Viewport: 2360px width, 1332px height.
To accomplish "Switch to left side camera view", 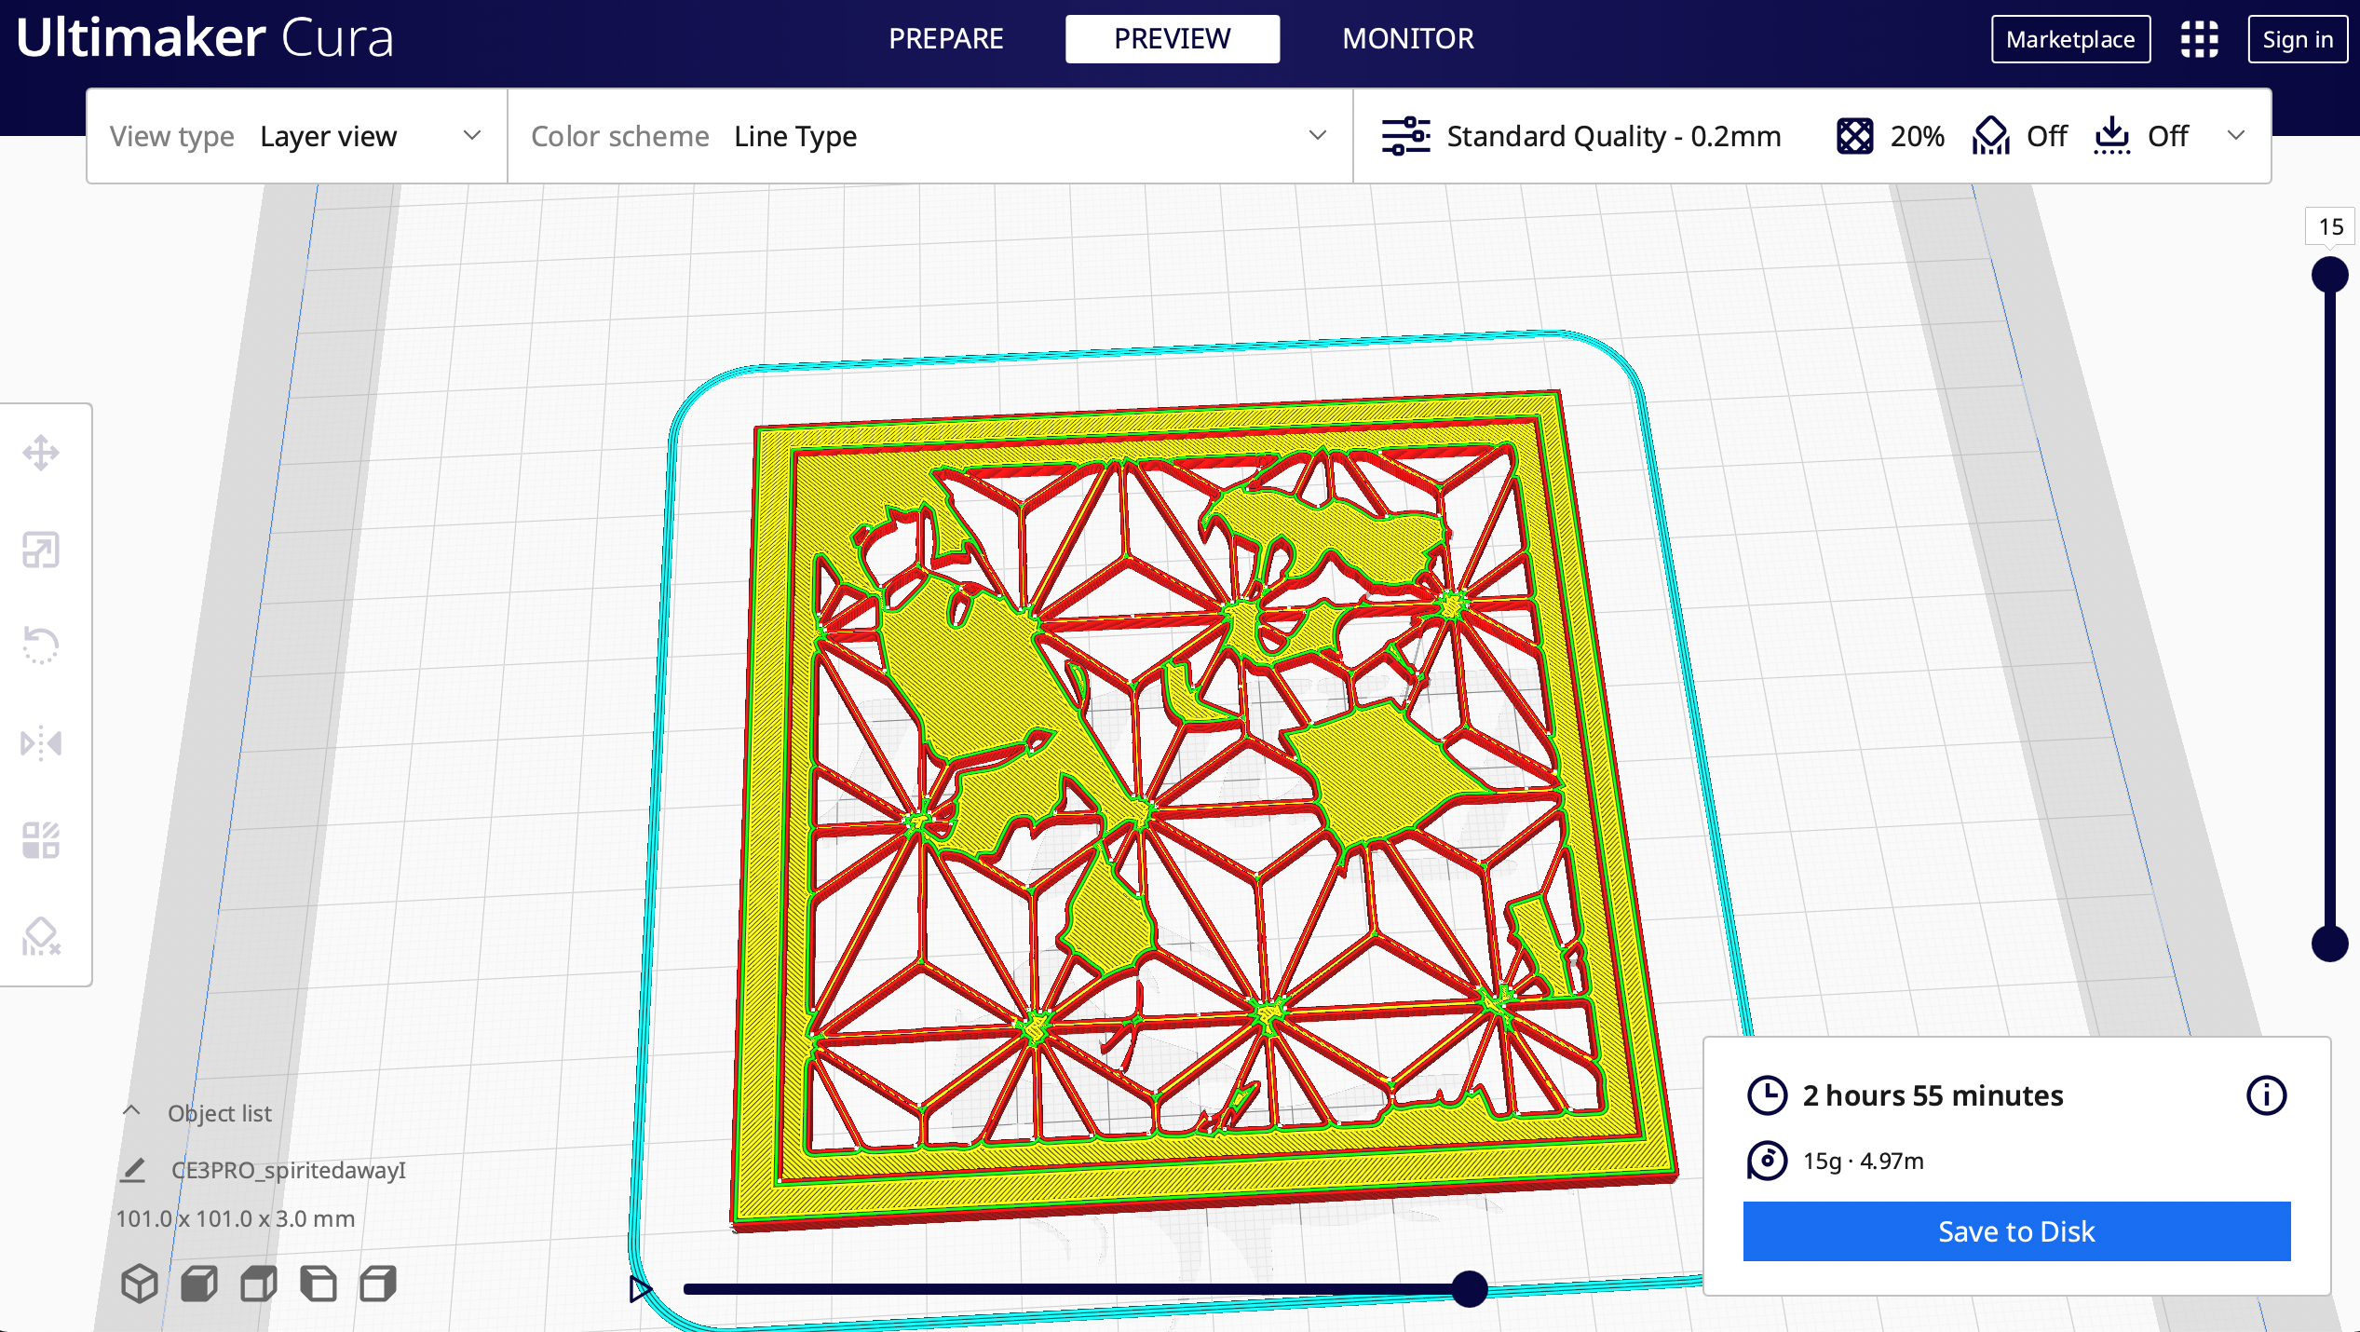I will 319,1284.
